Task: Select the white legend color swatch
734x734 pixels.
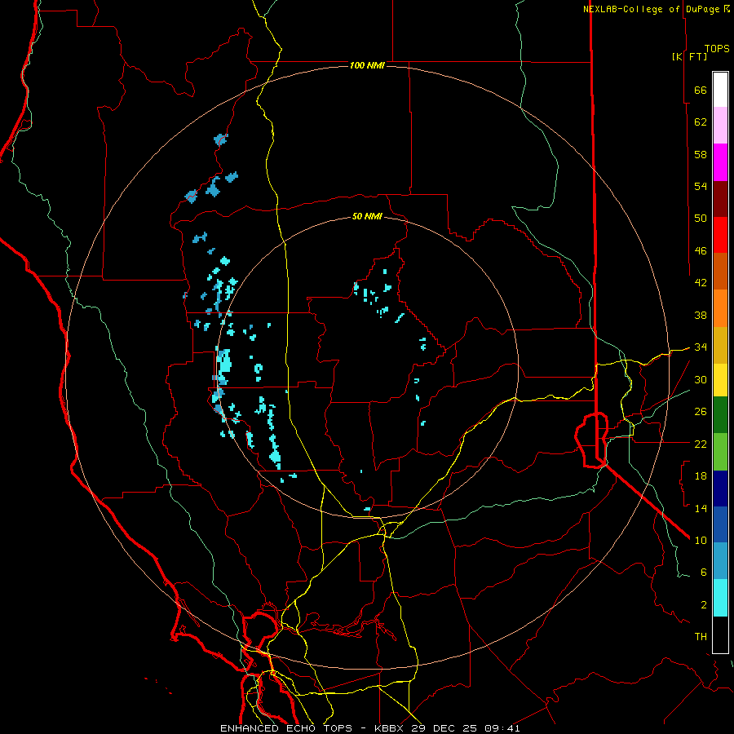Action: 720,90
